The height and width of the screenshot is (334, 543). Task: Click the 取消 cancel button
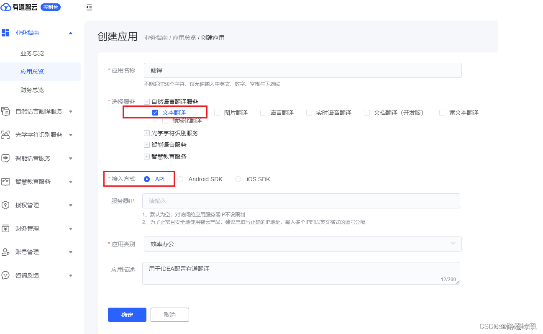[170, 315]
